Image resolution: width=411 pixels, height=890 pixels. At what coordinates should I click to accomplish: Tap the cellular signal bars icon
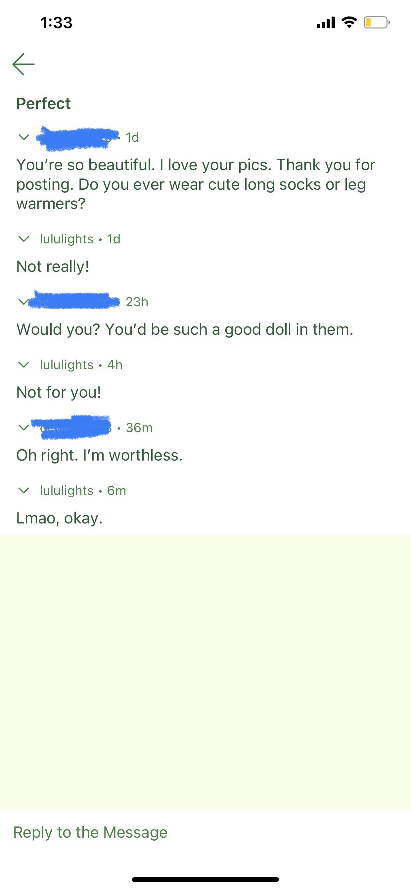point(326,23)
